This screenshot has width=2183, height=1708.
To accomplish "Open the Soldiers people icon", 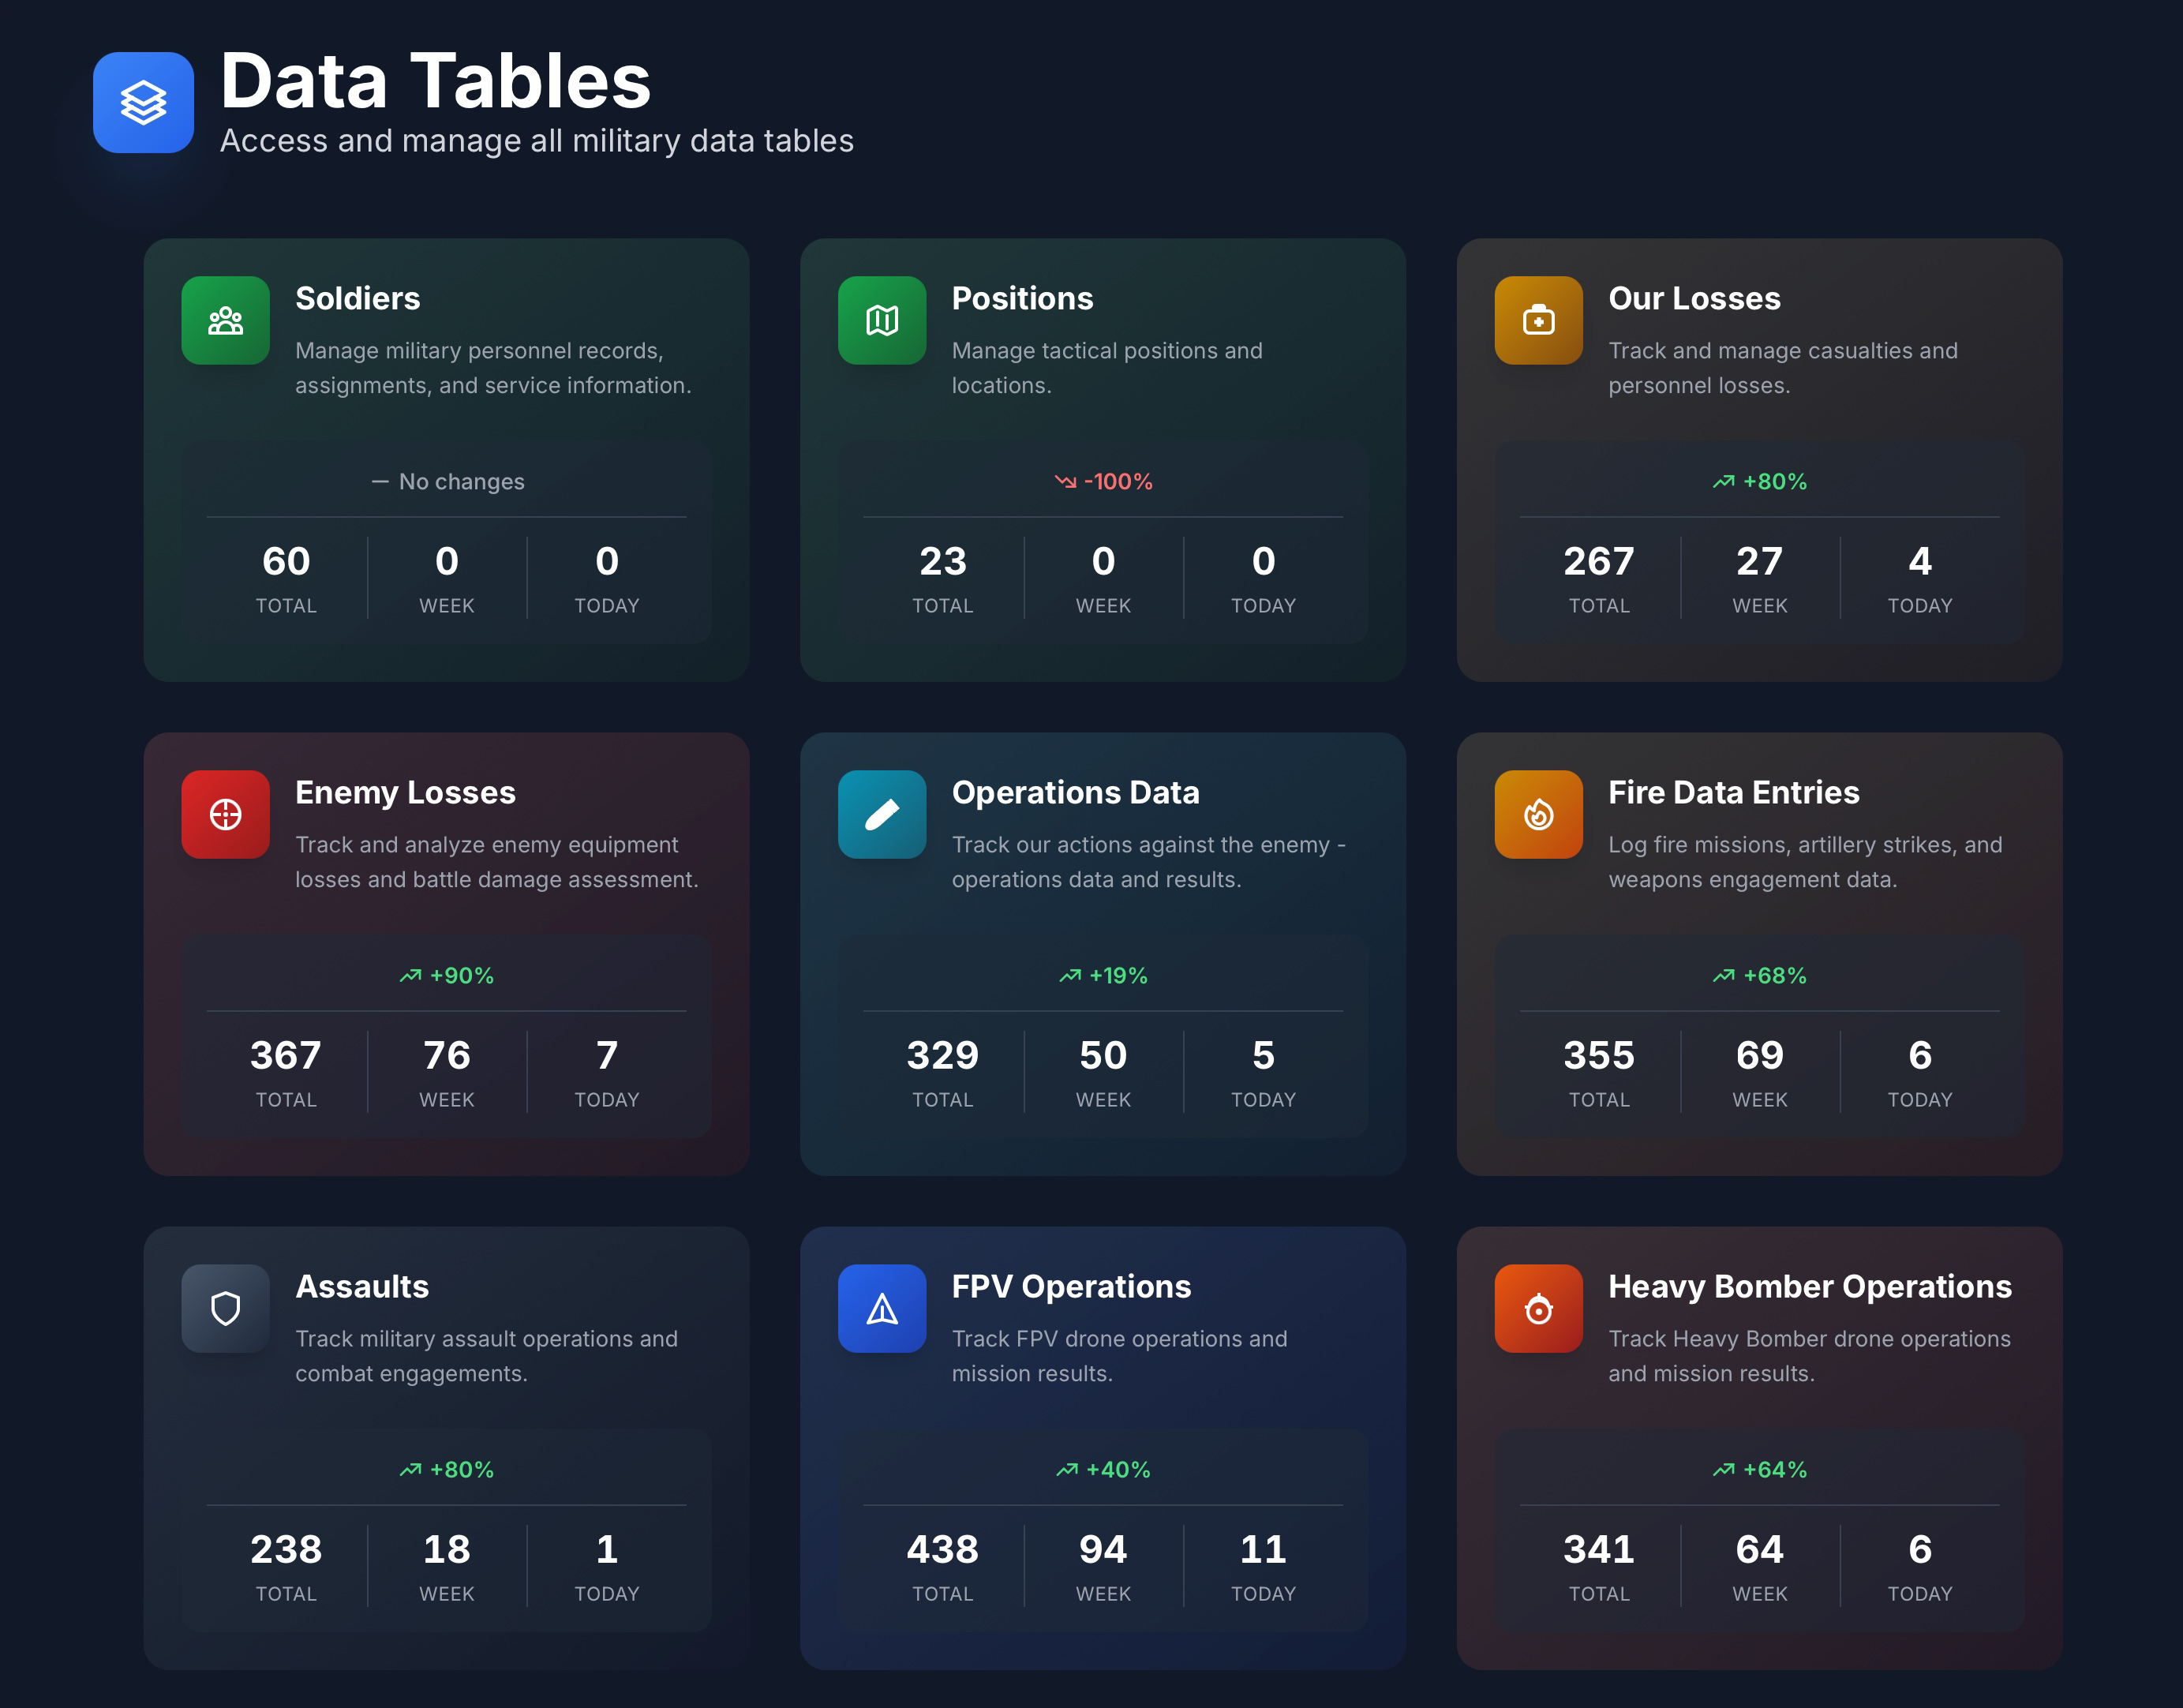I will [x=225, y=320].
